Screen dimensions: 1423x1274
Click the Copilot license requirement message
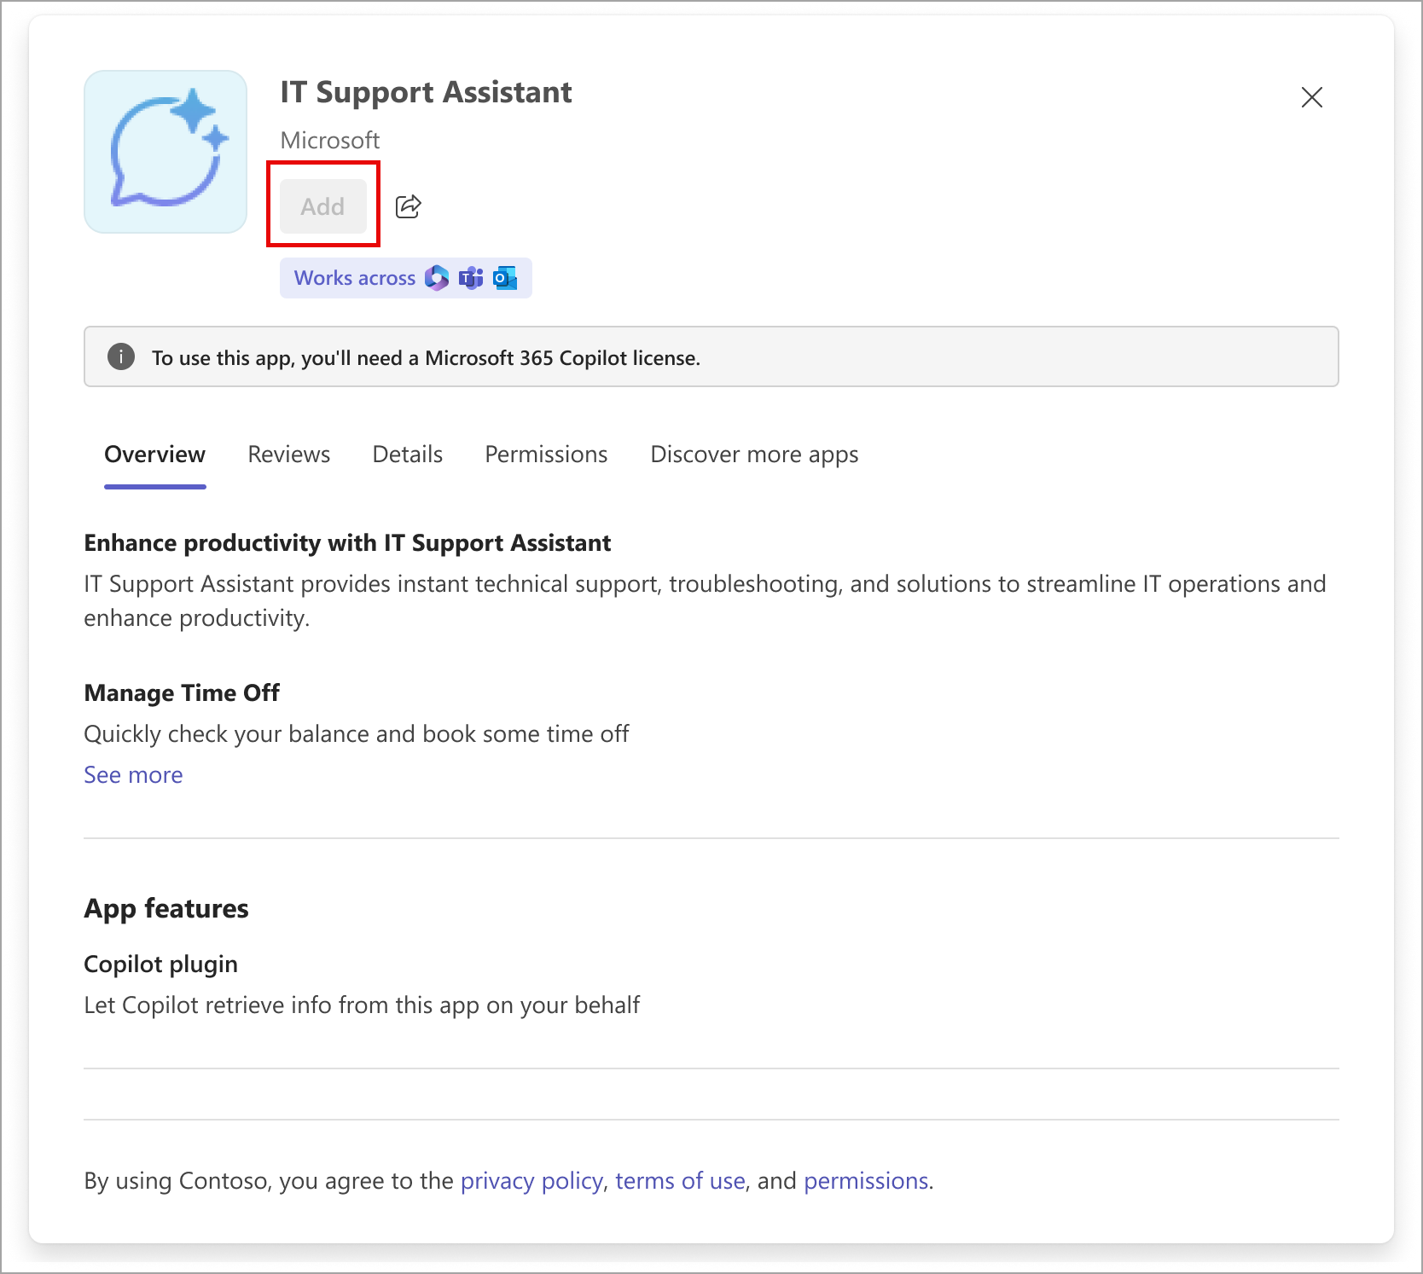426,358
